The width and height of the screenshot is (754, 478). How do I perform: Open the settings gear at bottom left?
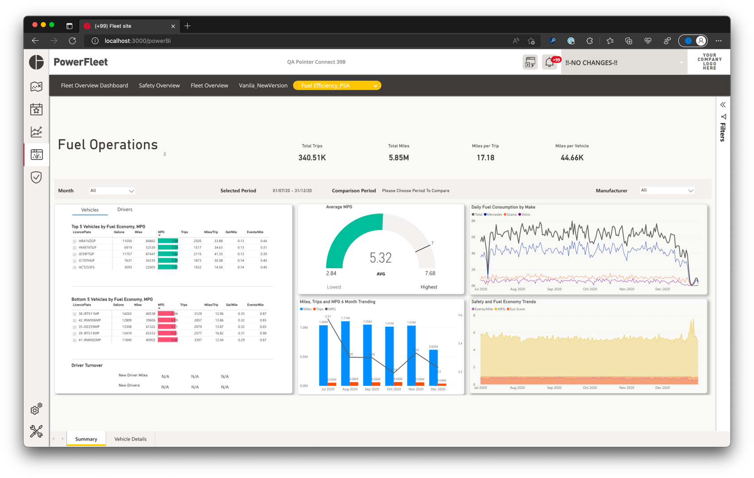pyautogui.click(x=35, y=410)
